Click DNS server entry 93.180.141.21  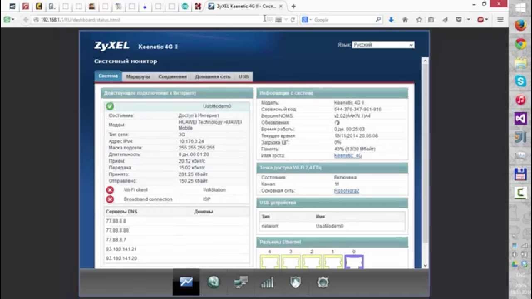[121, 249]
